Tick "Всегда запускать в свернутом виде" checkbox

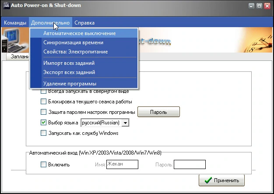point(43,91)
